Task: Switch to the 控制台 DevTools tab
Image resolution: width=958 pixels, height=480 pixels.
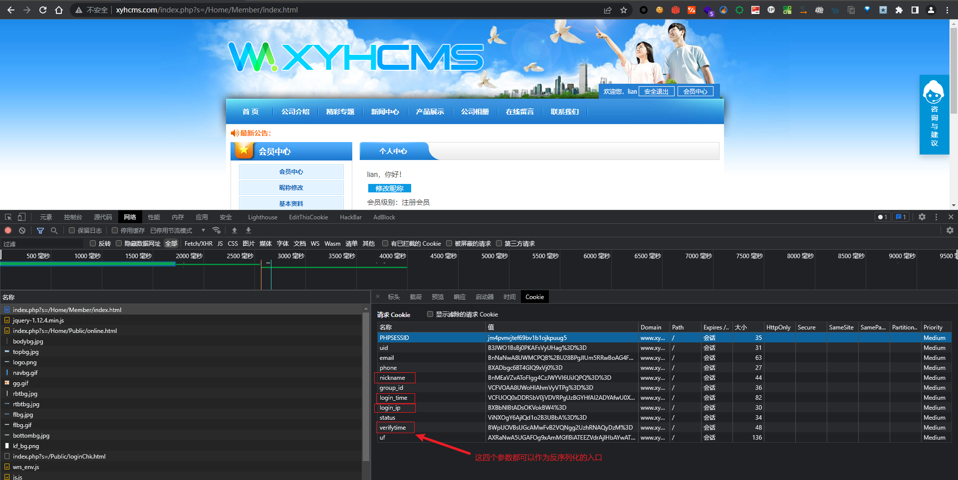Action: tap(73, 217)
